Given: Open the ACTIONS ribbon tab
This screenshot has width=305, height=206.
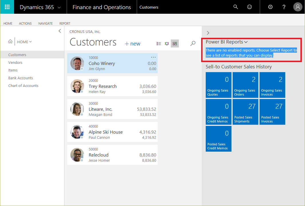Looking at the screenshot, I should click(25, 23).
